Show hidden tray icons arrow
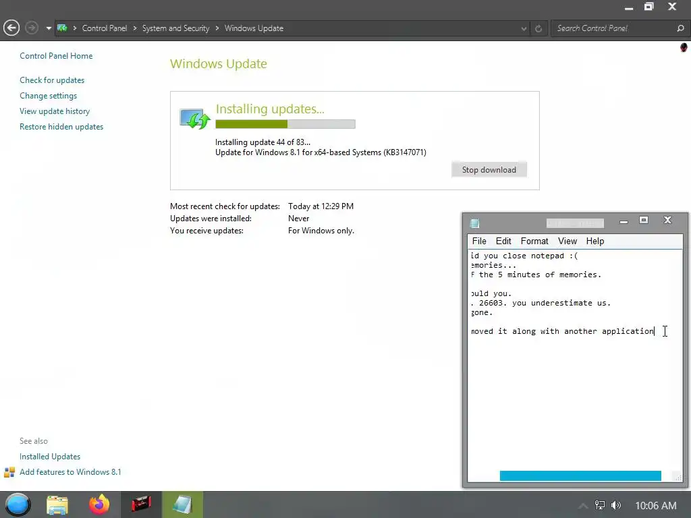 (x=582, y=506)
